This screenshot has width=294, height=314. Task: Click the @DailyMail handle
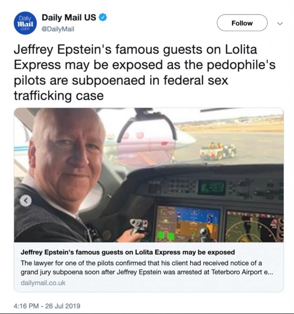[58, 29]
